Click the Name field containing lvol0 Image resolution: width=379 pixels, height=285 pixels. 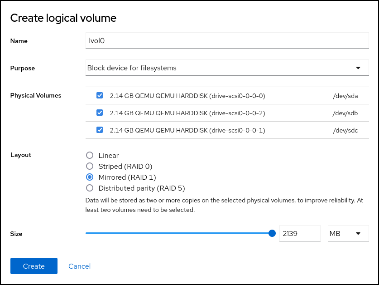[x=226, y=40]
